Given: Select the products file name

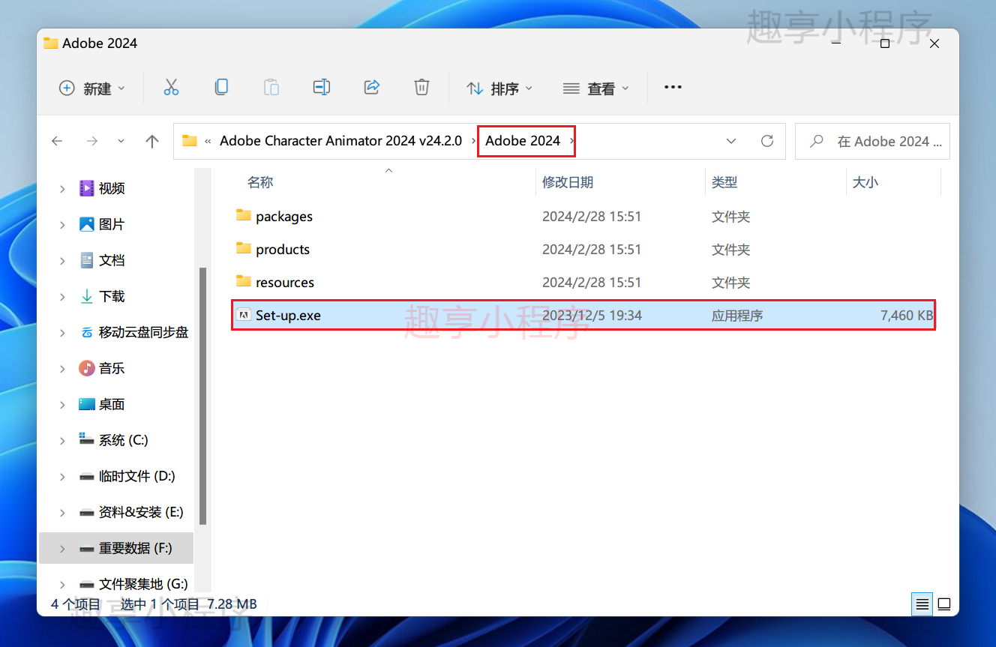Looking at the screenshot, I should (283, 250).
